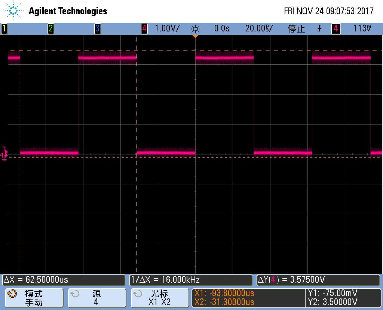The height and width of the screenshot is (310, 383).
Task: Click the ΔX = 62.50000us readout
Action: [64, 280]
